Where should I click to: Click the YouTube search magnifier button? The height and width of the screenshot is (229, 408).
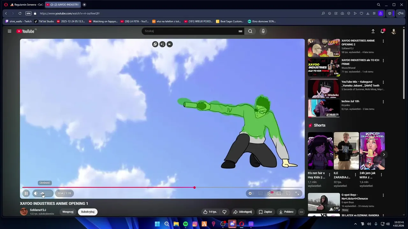(250, 31)
